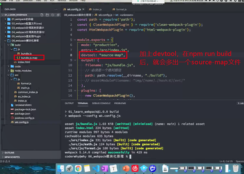Open the Trash in the dock
Image resolution: width=244 pixels, height=174 pixels.
236,168
